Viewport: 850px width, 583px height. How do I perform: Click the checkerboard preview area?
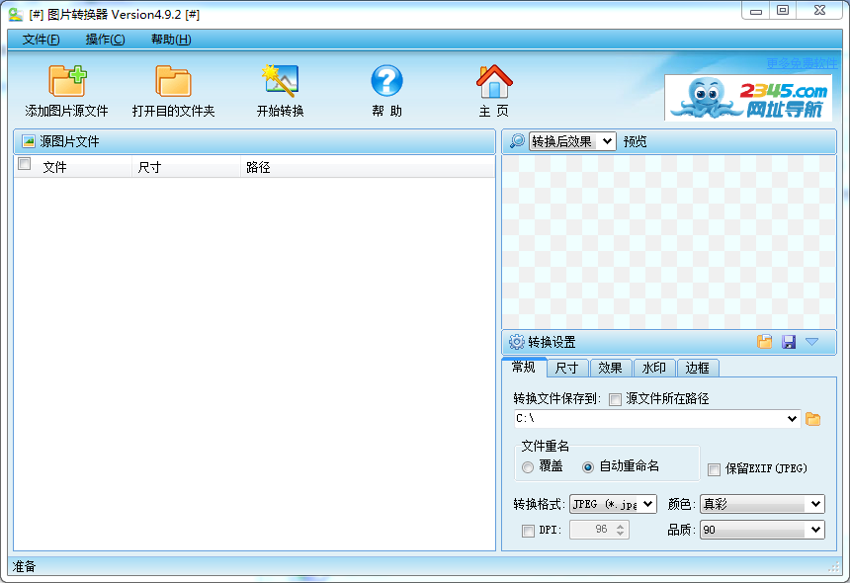(x=669, y=242)
